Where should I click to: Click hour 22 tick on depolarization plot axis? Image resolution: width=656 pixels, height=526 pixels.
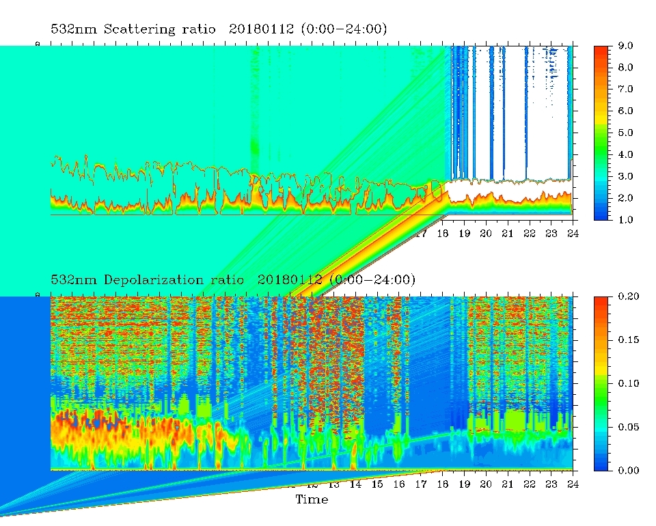click(x=529, y=484)
